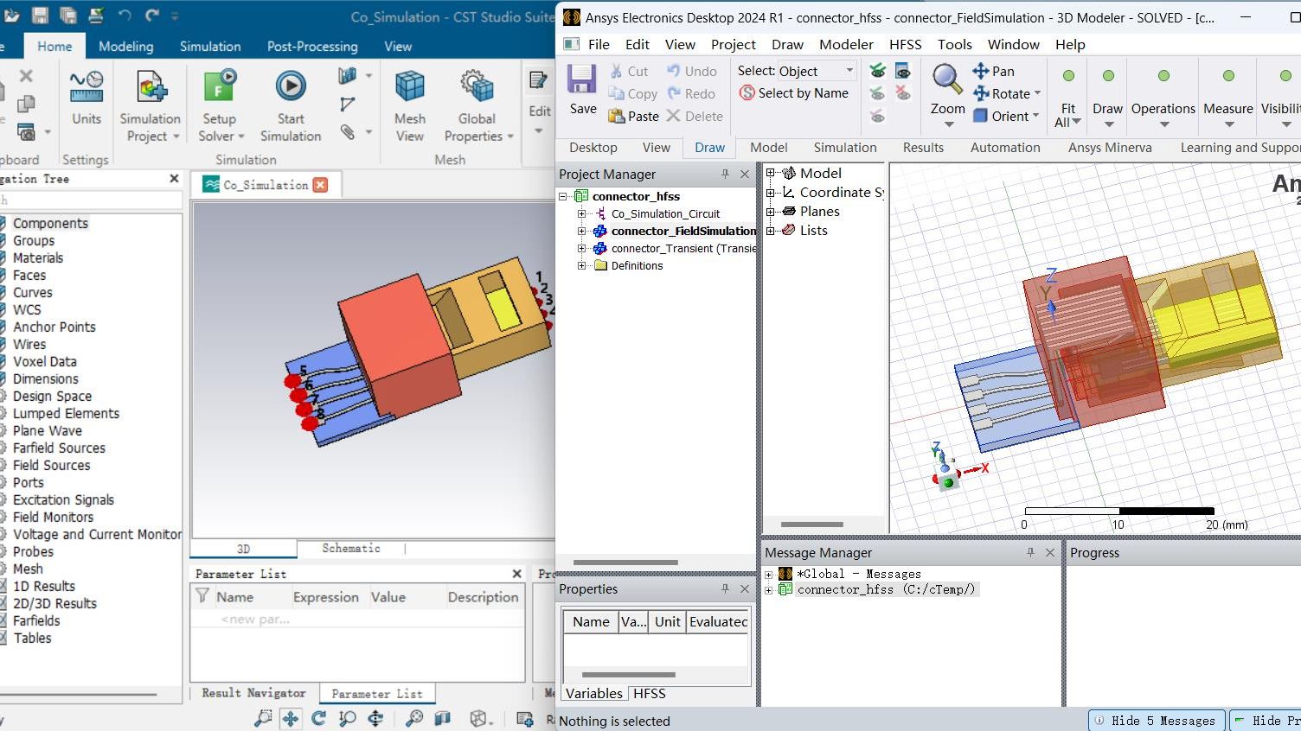Click Properties table horizontal scrollbar
1301x731 pixels.
[x=628, y=675]
